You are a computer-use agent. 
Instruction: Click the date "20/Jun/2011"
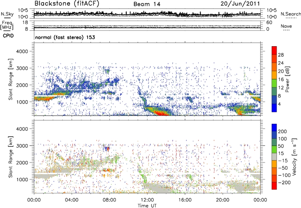240,4
